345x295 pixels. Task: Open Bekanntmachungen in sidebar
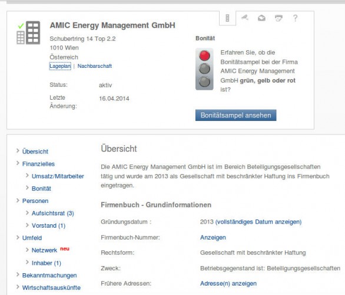[49, 276]
